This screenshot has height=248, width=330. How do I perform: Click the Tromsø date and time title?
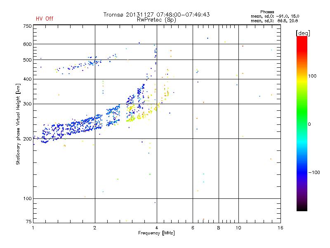click(156, 14)
